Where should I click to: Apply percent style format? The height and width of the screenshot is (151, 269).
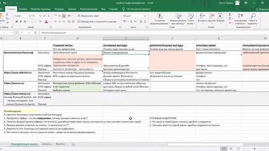pos(131,21)
